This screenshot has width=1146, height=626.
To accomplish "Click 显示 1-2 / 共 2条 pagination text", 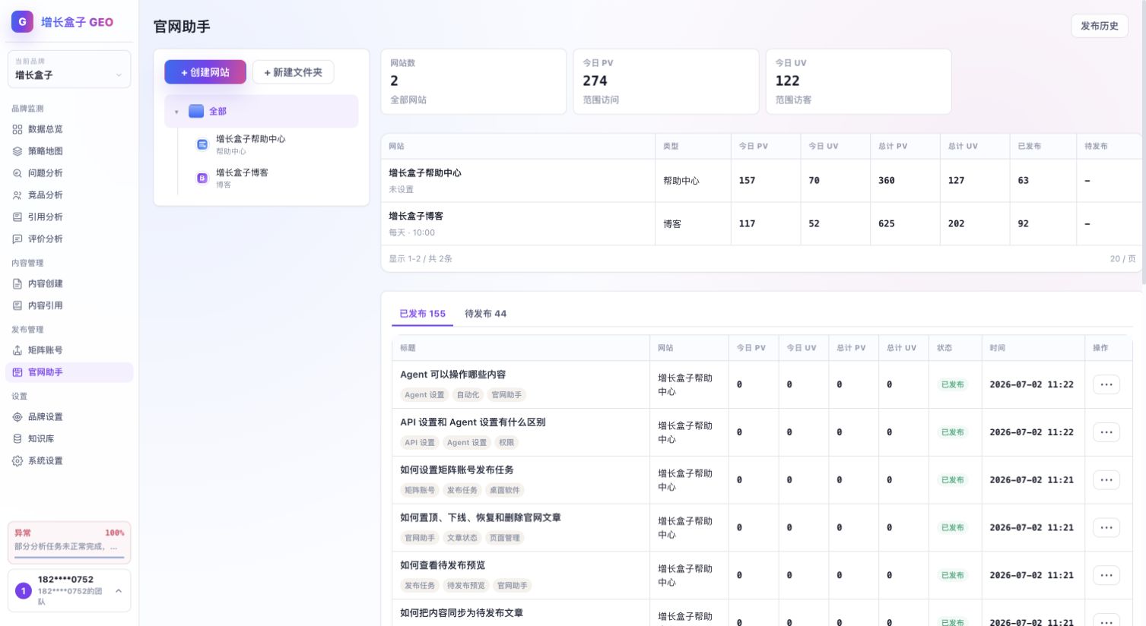I will pos(421,259).
